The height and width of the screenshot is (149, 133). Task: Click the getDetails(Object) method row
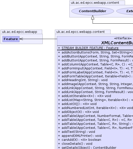pos(87,148)
